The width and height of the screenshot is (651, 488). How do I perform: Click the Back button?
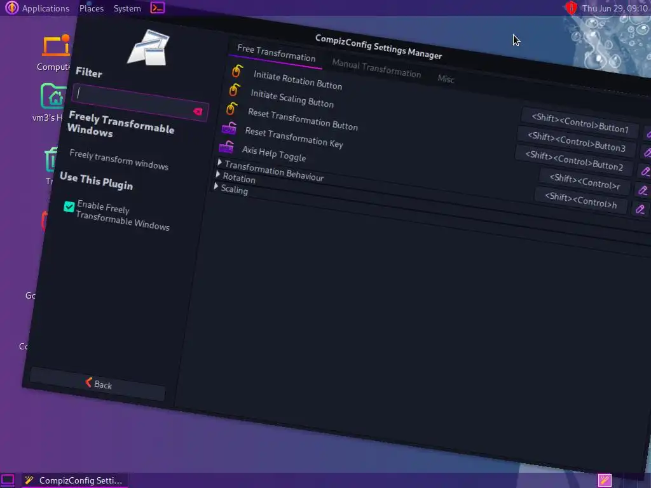97,384
